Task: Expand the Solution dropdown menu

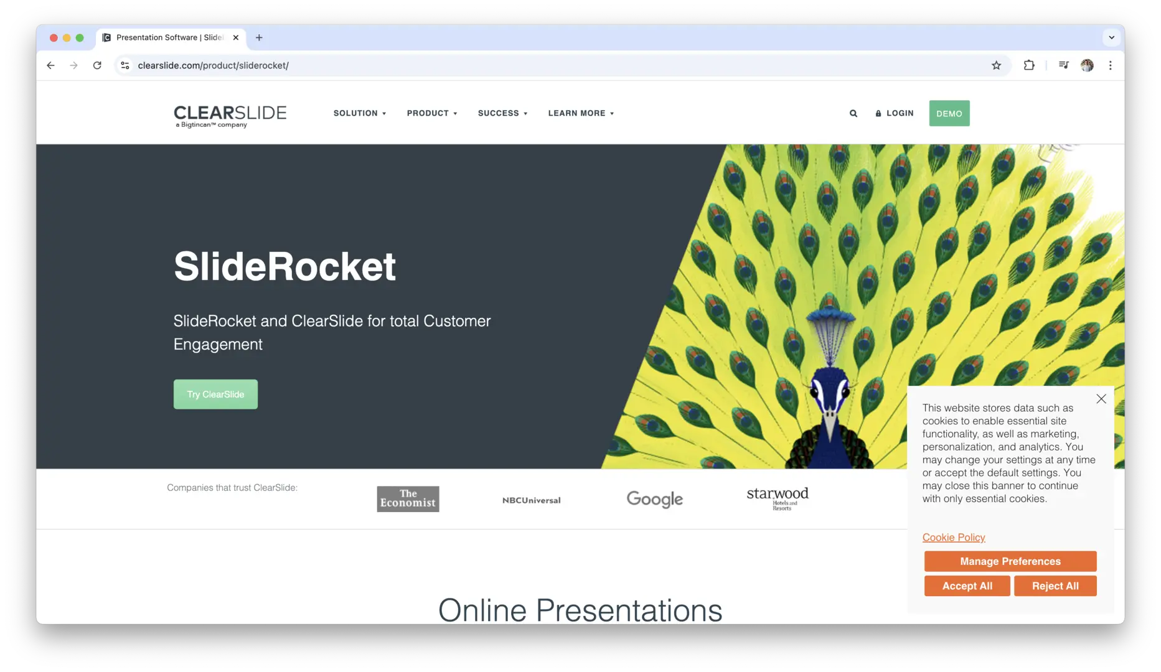Action: (359, 113)
